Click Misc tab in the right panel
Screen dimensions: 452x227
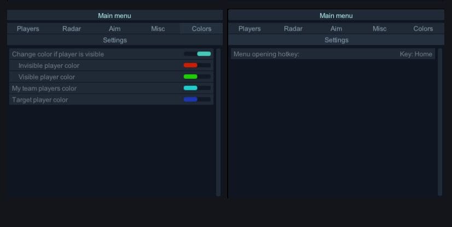(380, 29)
